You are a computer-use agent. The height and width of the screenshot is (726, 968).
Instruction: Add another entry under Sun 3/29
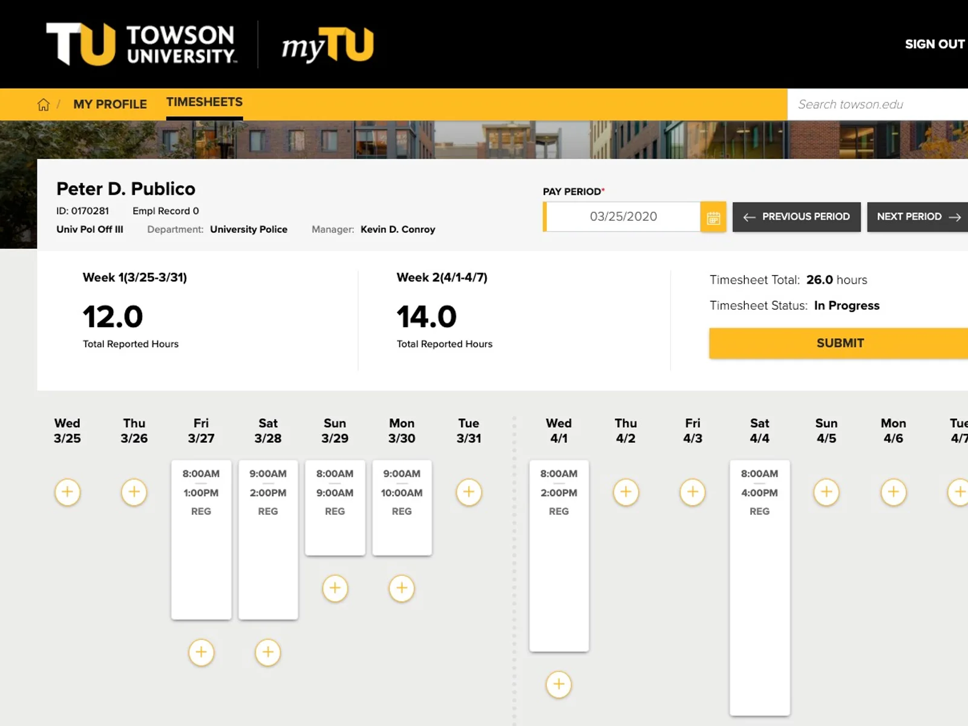point(335,588)
